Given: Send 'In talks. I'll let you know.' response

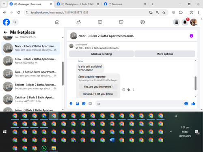Looking at the screenshot, I should tap(98, 94).
